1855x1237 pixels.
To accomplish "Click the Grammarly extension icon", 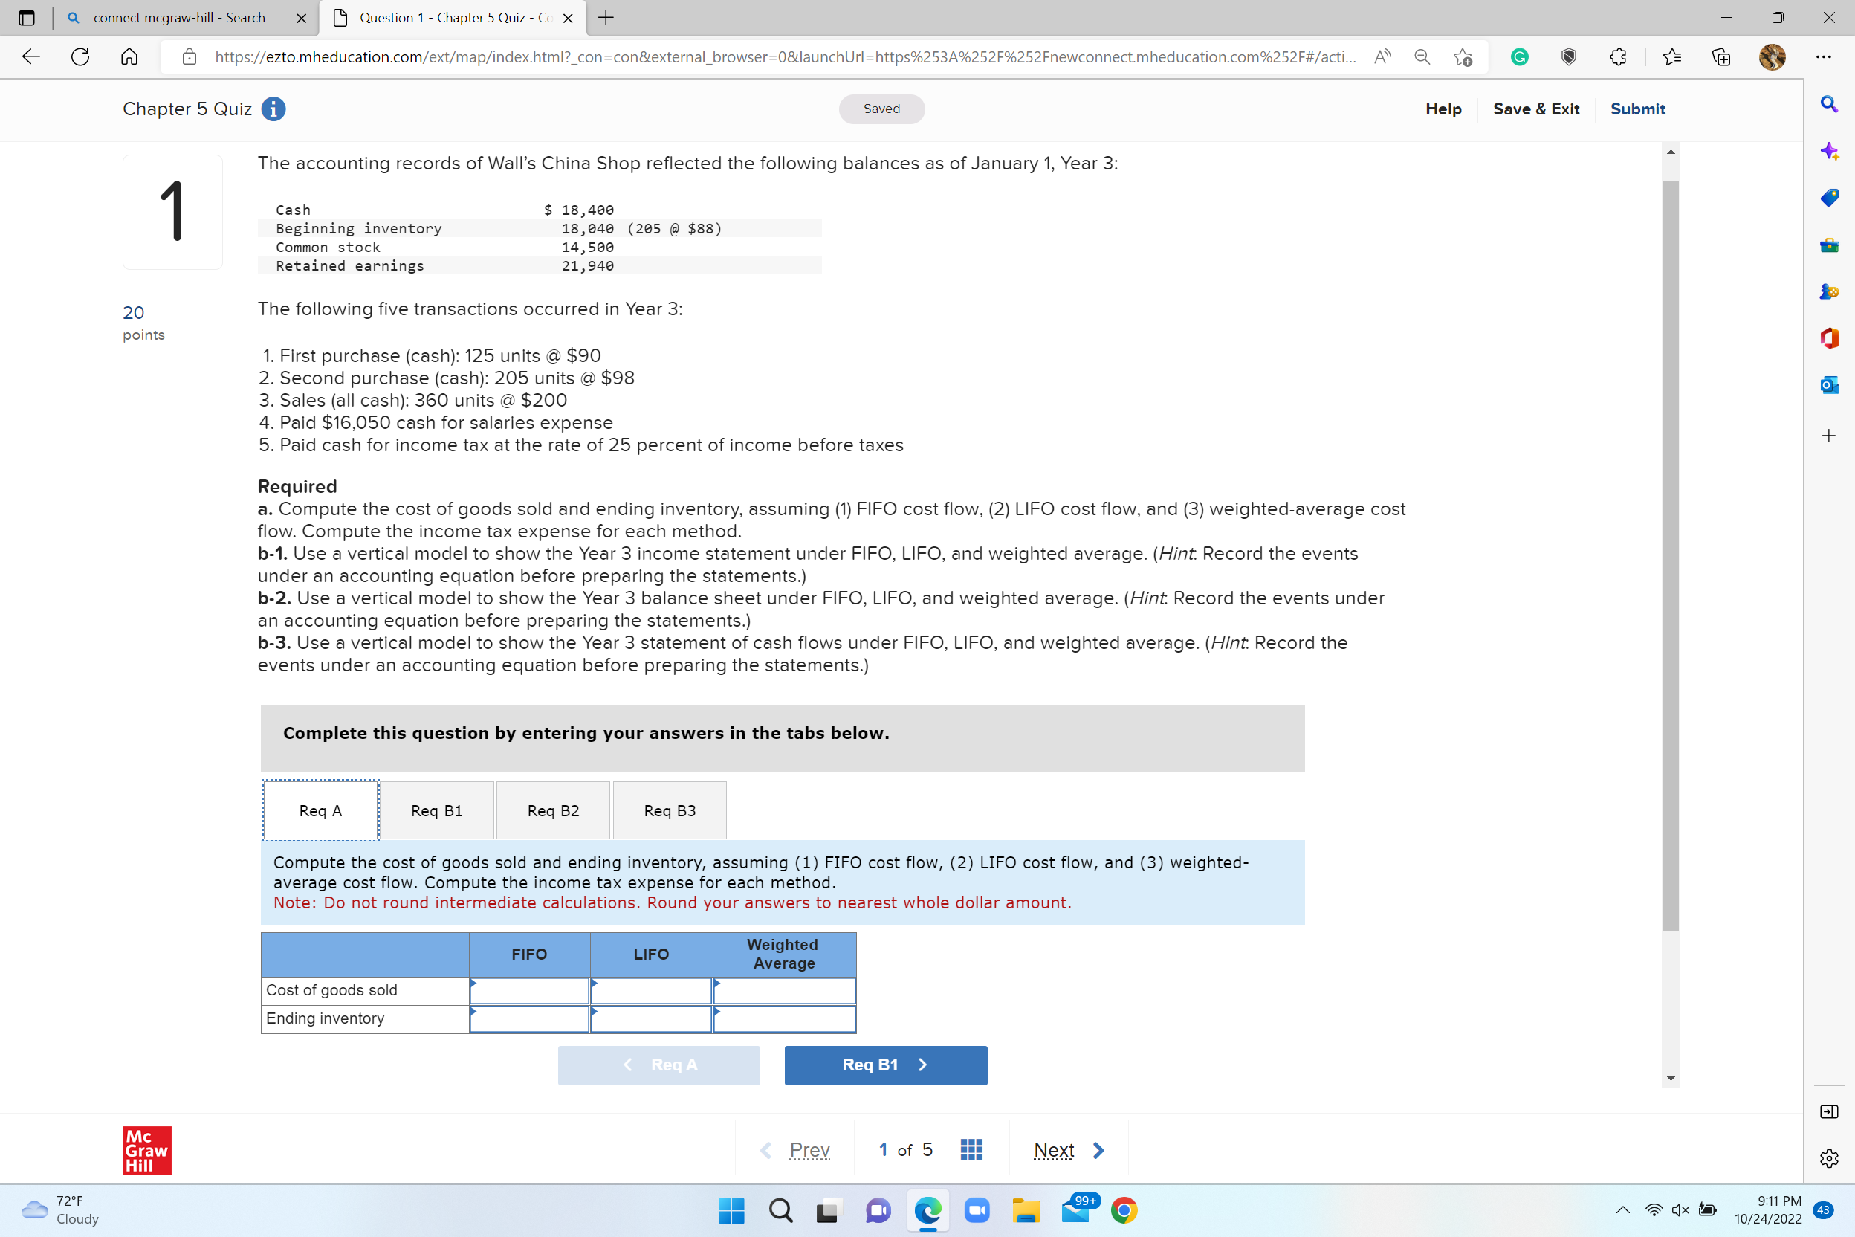I will tap(1520, 56).
